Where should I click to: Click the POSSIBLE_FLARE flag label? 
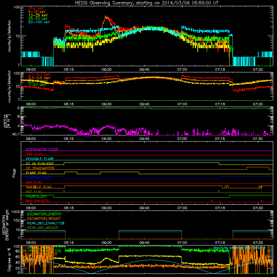[x=40, y=159]
